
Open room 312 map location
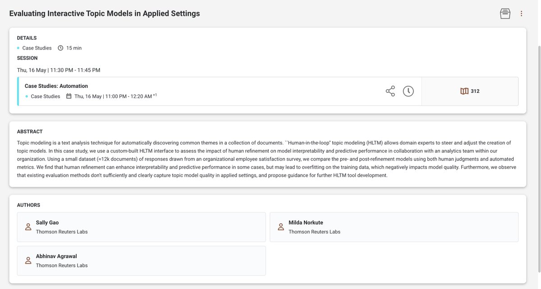[x=470, y=91]
